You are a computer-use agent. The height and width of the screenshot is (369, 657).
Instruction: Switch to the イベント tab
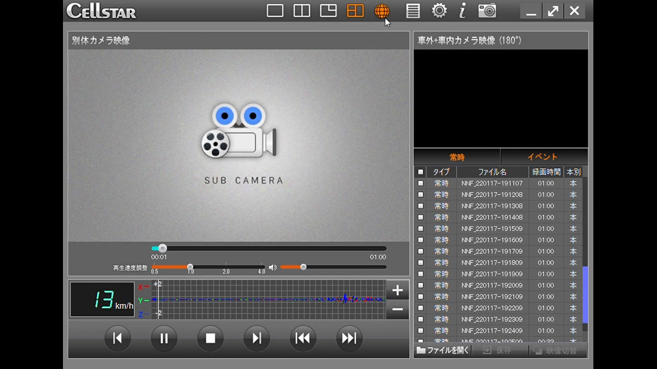pyautogui.click(x=543, y=157)
